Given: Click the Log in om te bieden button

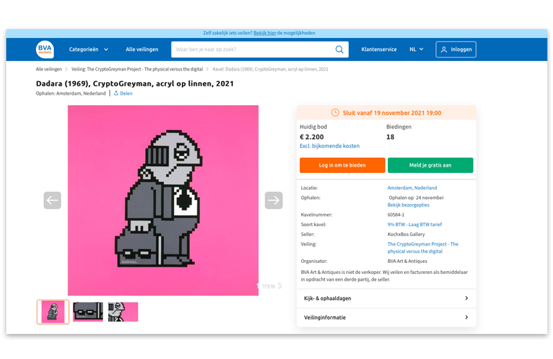Looking at the screenshot, I should (342, 165).
